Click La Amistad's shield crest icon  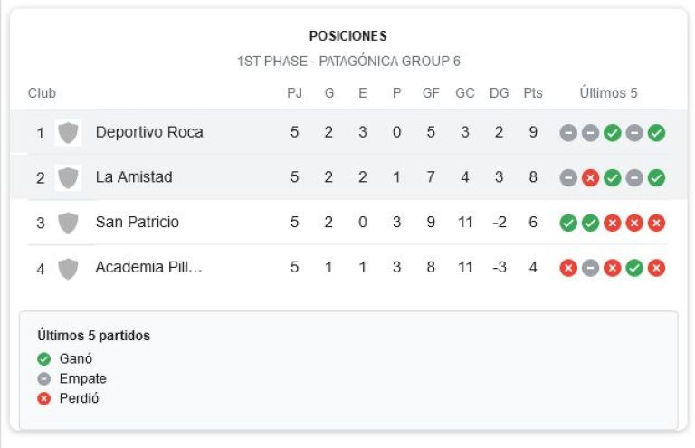[68, 177]
